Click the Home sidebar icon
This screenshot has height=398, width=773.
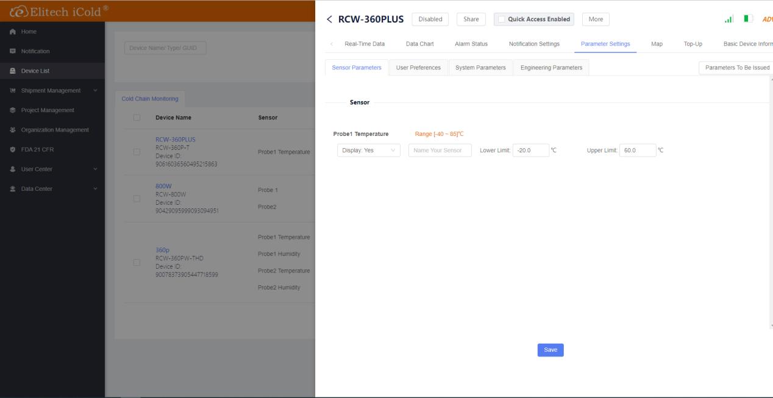click(12, 32)
